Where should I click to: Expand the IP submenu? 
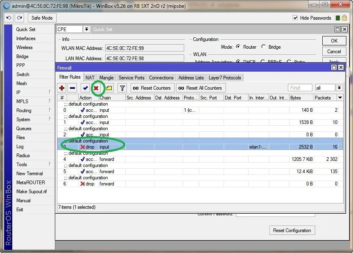click(x=50, y=92)
